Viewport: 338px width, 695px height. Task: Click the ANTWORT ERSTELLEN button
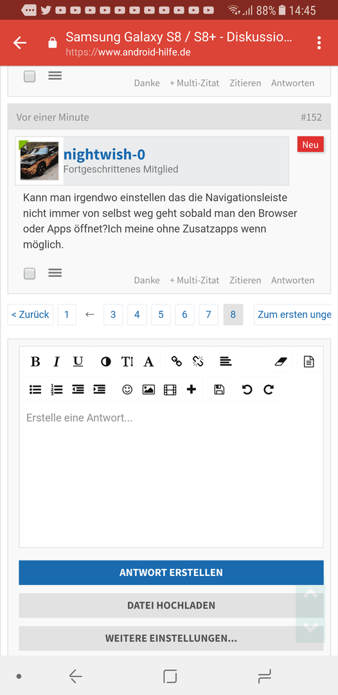pos(171,572)
